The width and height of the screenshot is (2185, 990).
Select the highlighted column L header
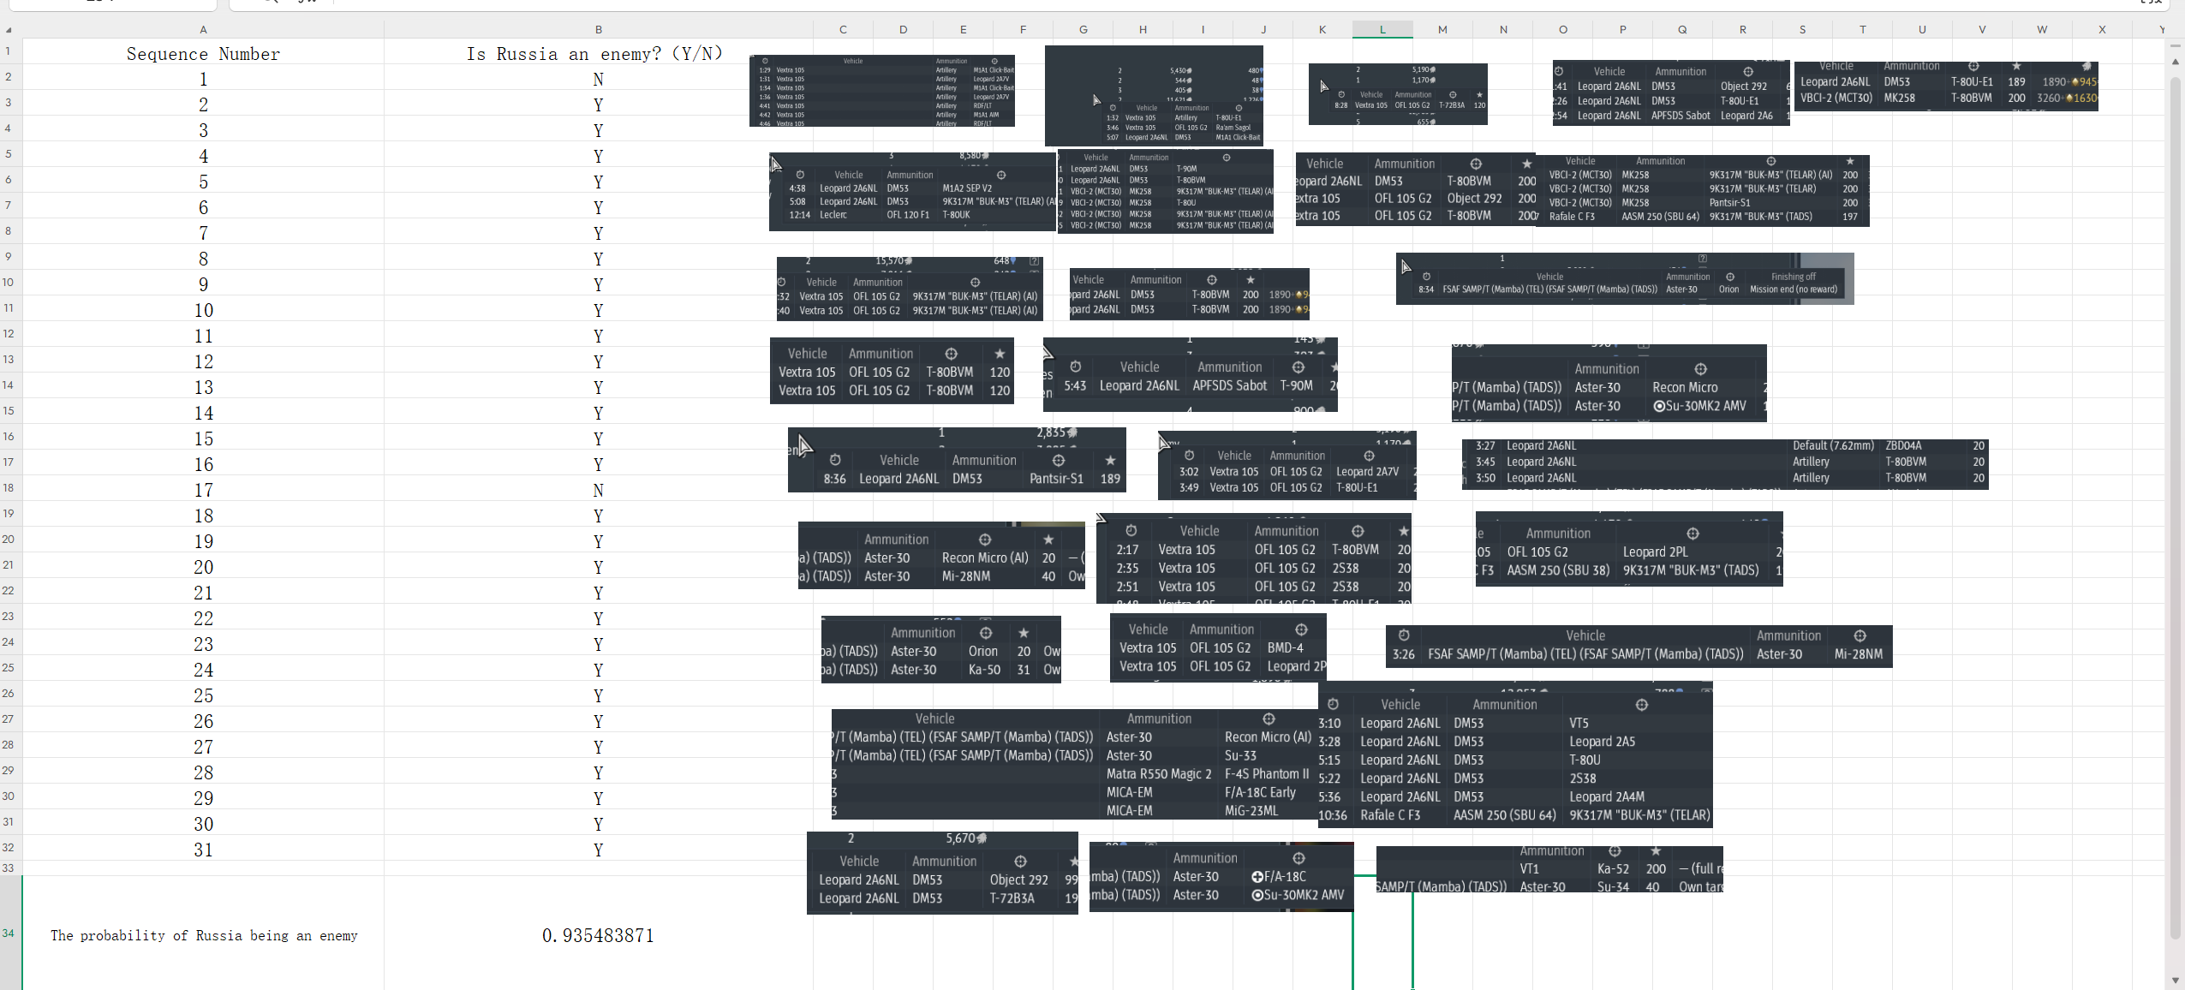1382,30
